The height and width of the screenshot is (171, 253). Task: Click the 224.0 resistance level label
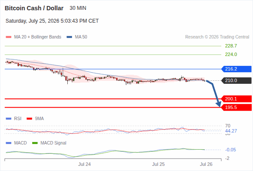click(x=231, y=54)
